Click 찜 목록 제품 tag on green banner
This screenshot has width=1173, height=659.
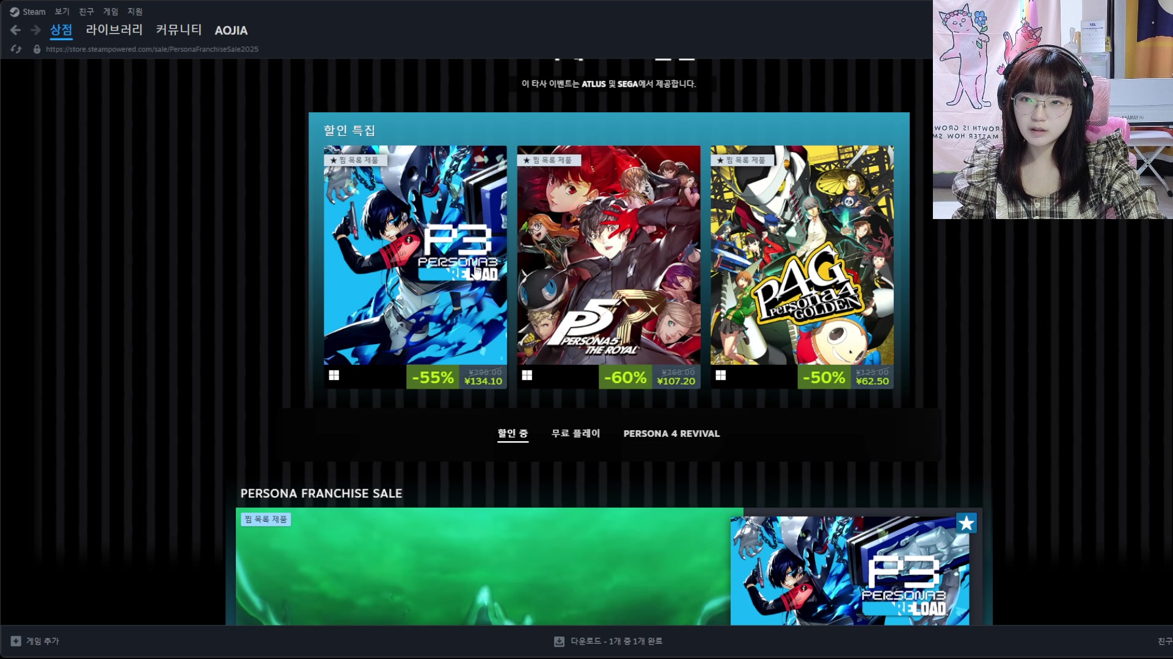[266, 519]
